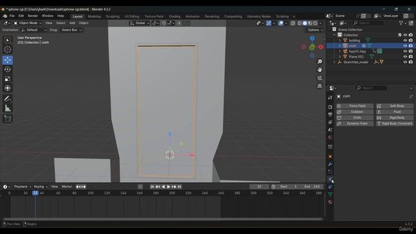Activate the Move tool

pos(7,60)
